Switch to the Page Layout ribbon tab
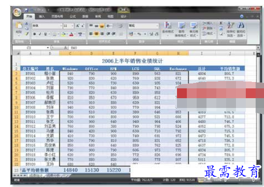Screen dimensions: 264x187 tap(57, 16)
